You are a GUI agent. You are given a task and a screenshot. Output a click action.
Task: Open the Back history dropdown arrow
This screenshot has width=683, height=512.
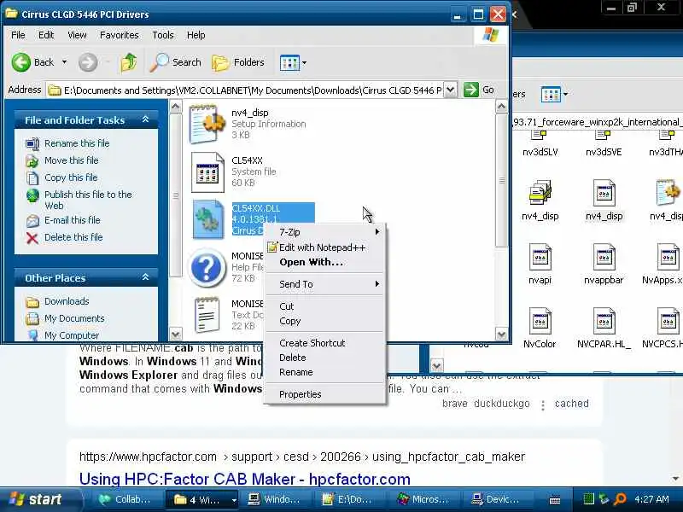coord(65,62)
